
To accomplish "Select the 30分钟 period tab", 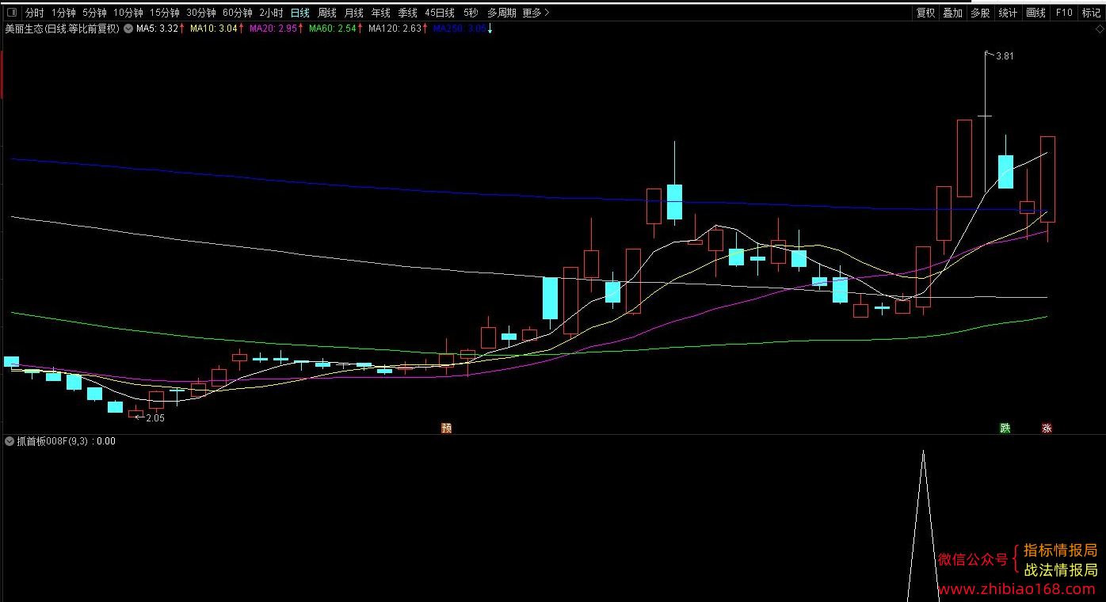I will [201, 13].
